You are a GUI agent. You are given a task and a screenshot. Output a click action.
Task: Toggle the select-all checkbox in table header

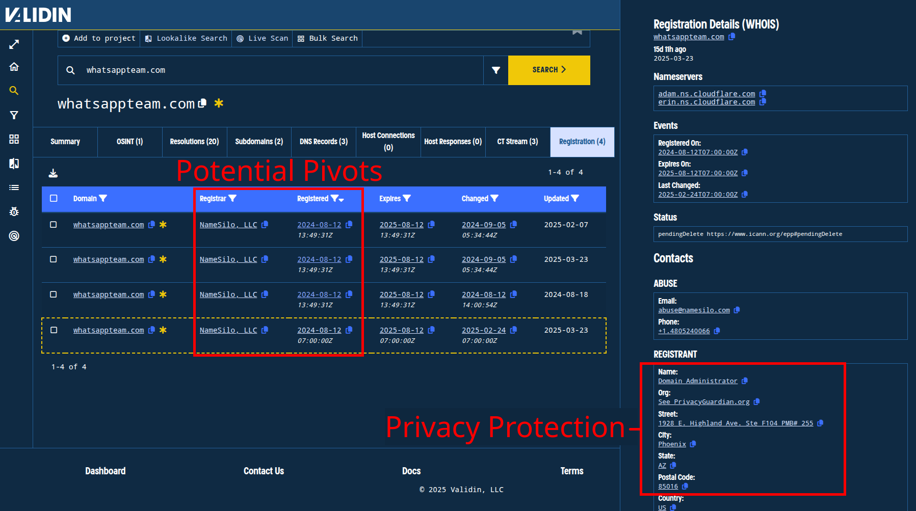(54, 198)
